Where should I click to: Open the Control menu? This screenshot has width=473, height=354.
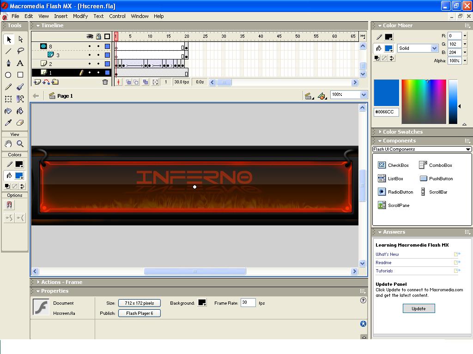pyautogui.click(x=117, y=16)
